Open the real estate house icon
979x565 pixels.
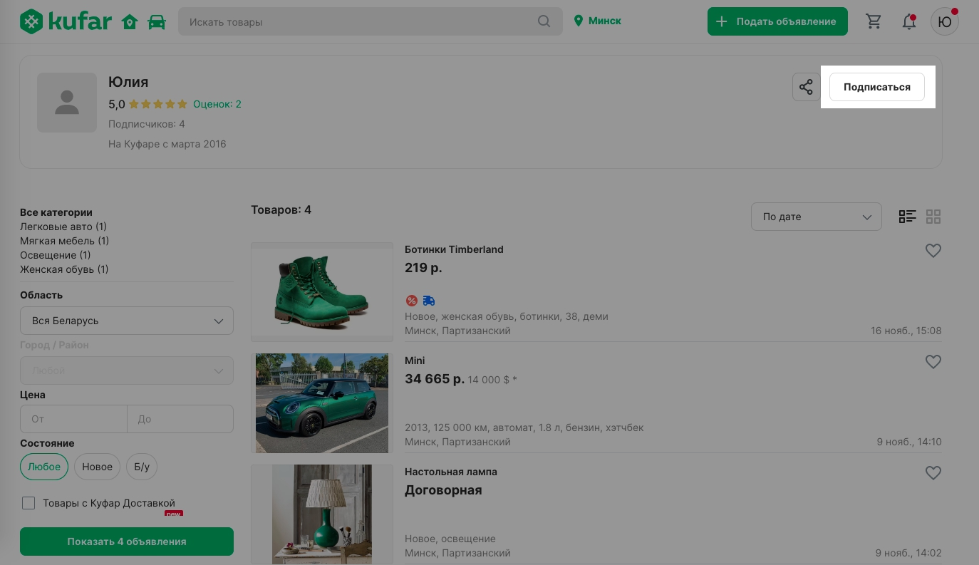click(x=130, y=22)
